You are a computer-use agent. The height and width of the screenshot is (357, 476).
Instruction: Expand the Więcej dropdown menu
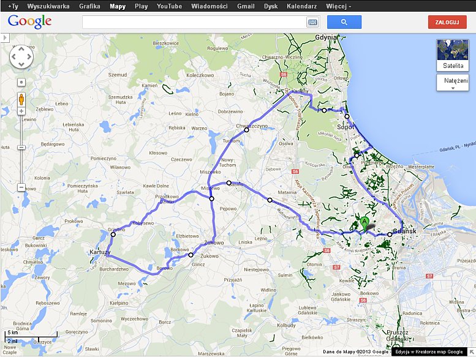coord(339,6)
